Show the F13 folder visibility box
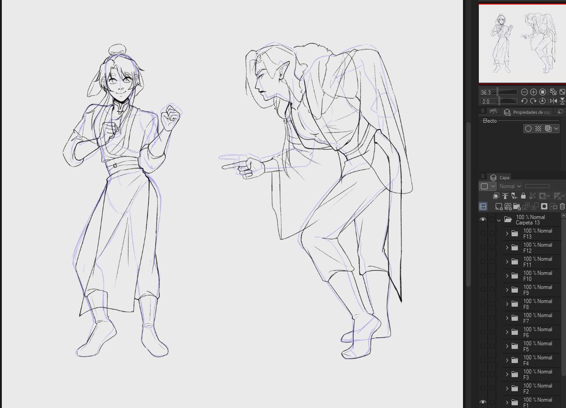 tap(483, 233)
